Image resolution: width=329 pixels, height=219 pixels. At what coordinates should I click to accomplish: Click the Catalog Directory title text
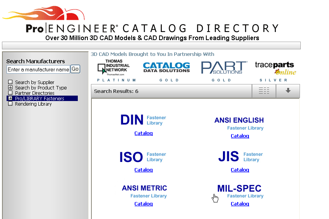200,29
